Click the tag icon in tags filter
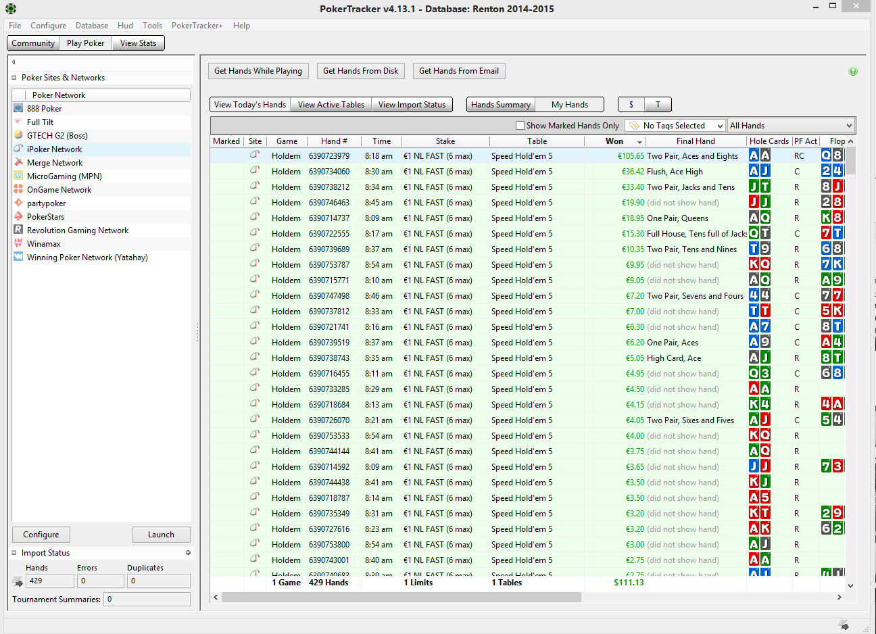Viewport: 876px width, 634px height. (634, 126)
